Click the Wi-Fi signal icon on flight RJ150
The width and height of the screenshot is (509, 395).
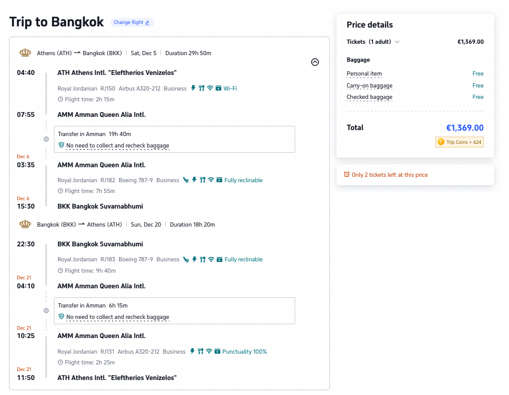(210, 88)
